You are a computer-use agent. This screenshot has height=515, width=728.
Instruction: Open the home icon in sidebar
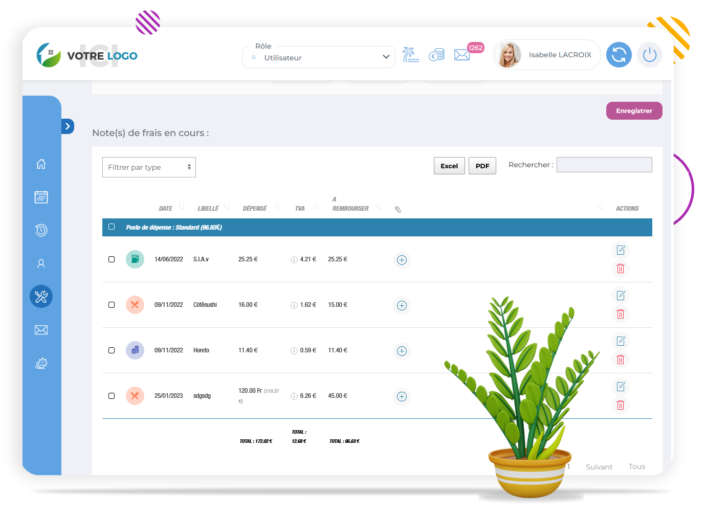pos(41,164)
